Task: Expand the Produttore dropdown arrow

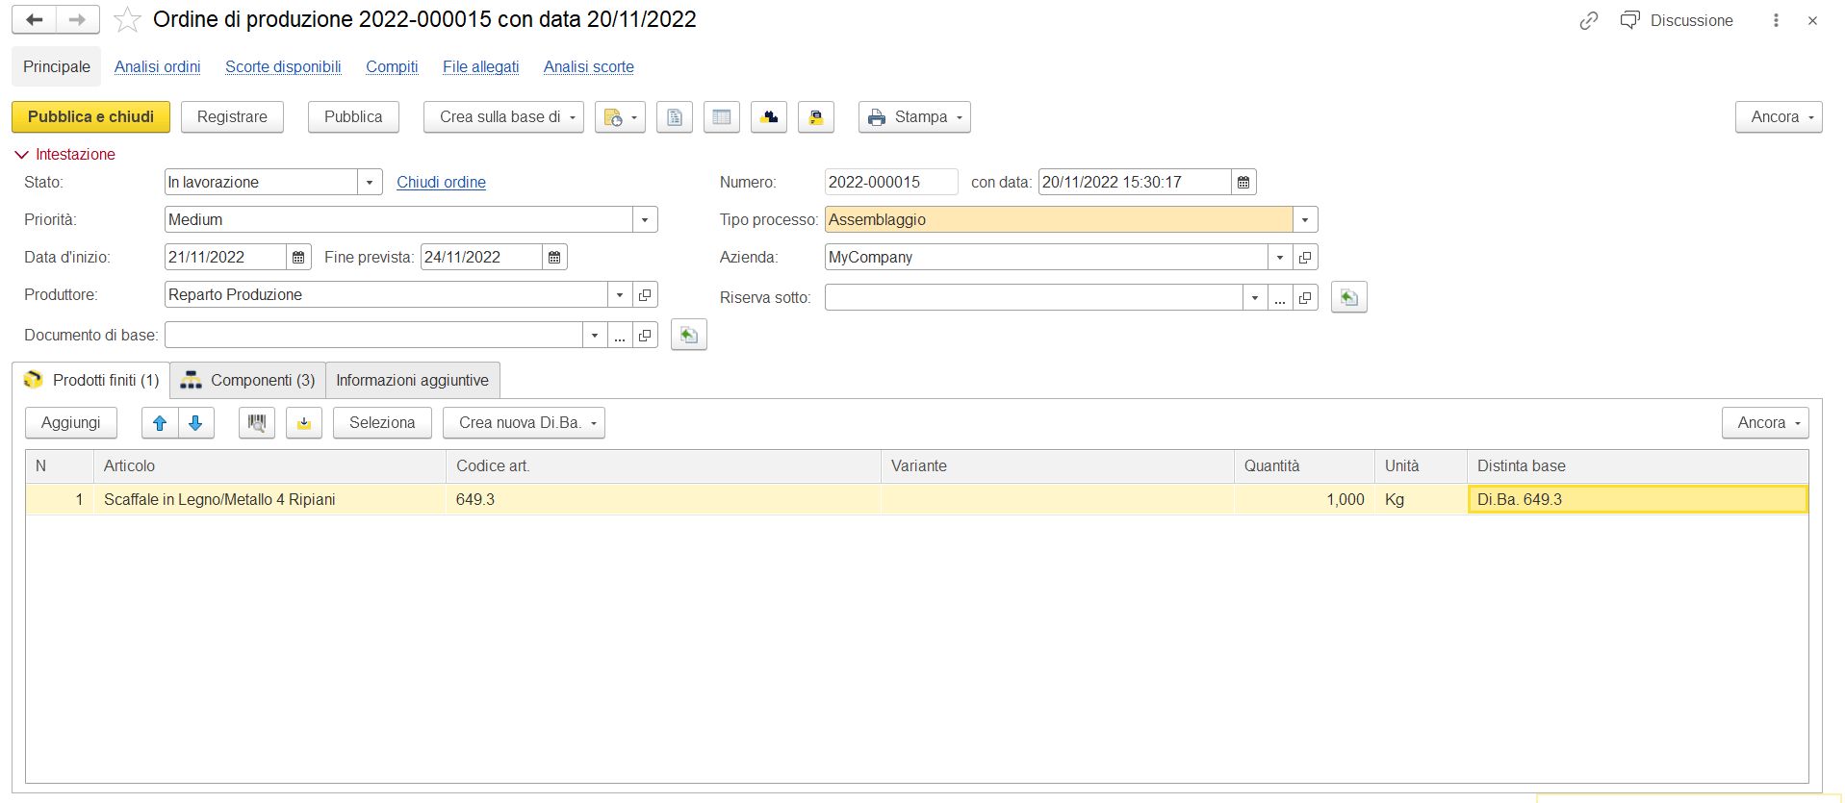Action: [x=620, y=294]
